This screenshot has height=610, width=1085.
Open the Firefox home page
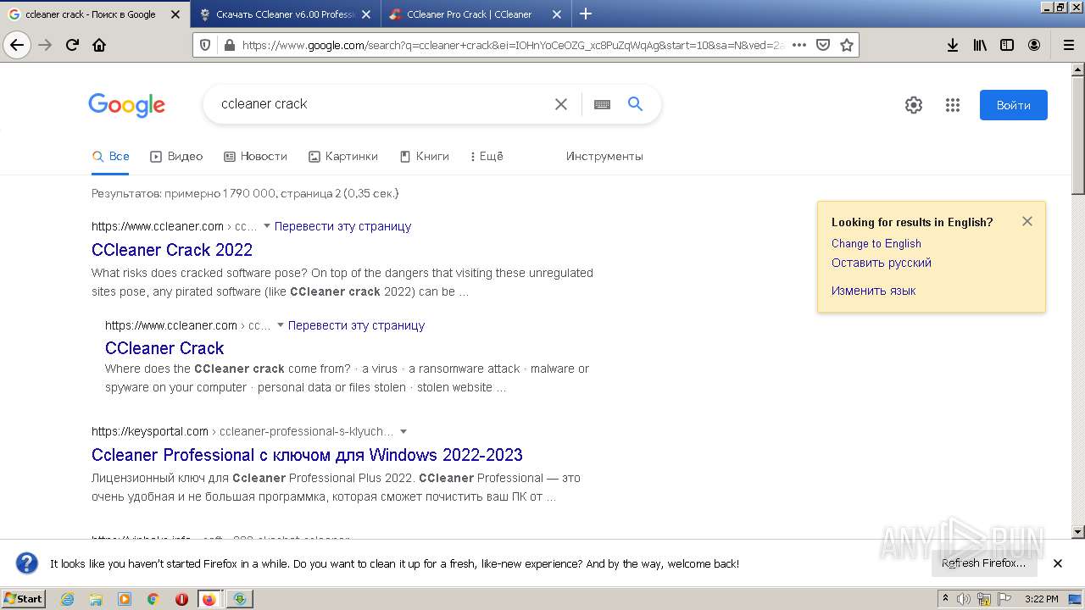click(99, 45)
